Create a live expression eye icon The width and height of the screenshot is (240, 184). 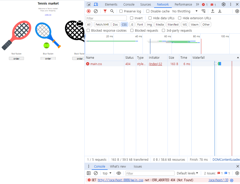point(119,173)
